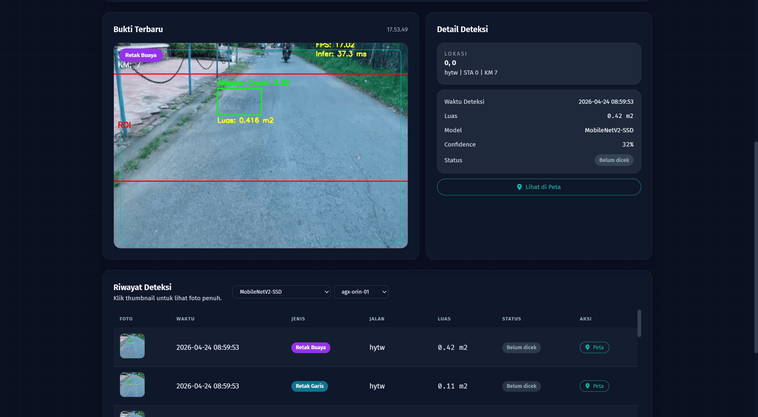Screen dimensions: 758x417
Task: Click the 17.53.49 timestamp in Bukti Terbaru
Action: [x=397, y=29]
